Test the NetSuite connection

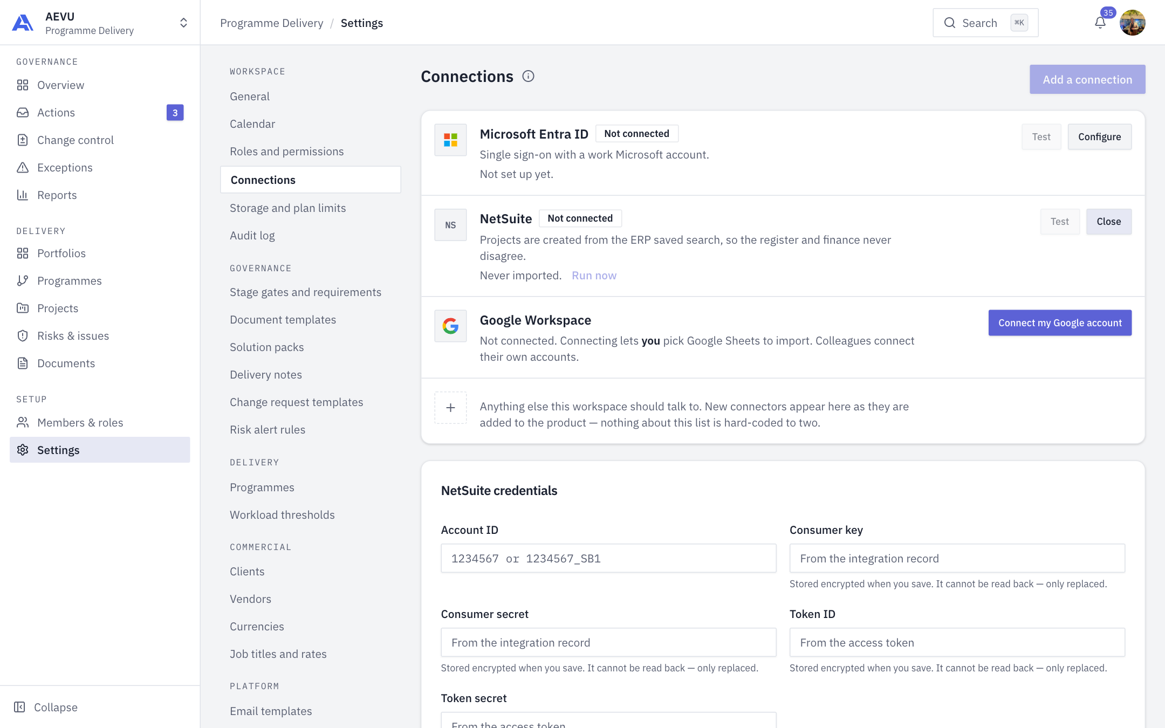(1059, 222)
